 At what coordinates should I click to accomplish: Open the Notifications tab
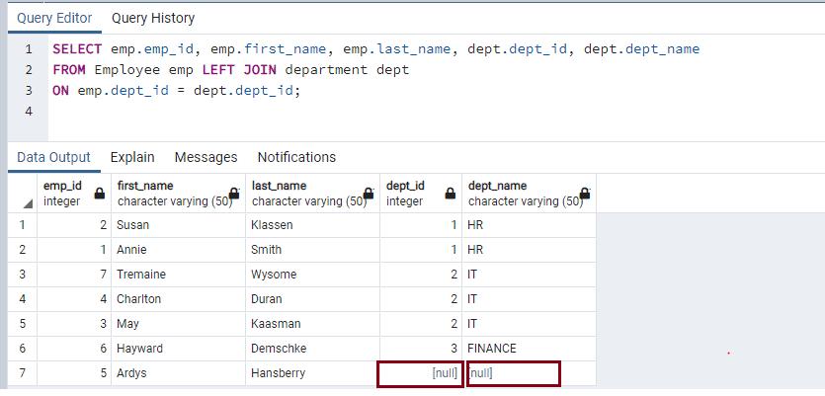pos(296,157)
